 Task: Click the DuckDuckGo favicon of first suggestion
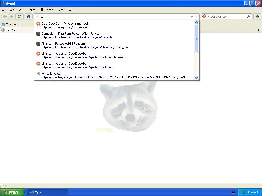pyautogui.click(x=38, y=24)
